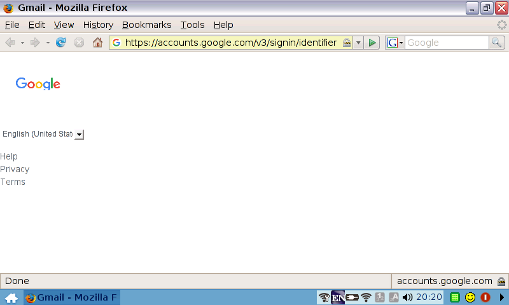Open the Tools menu
The width and height of the screenshot is (509, 305).
pos(193,25)
